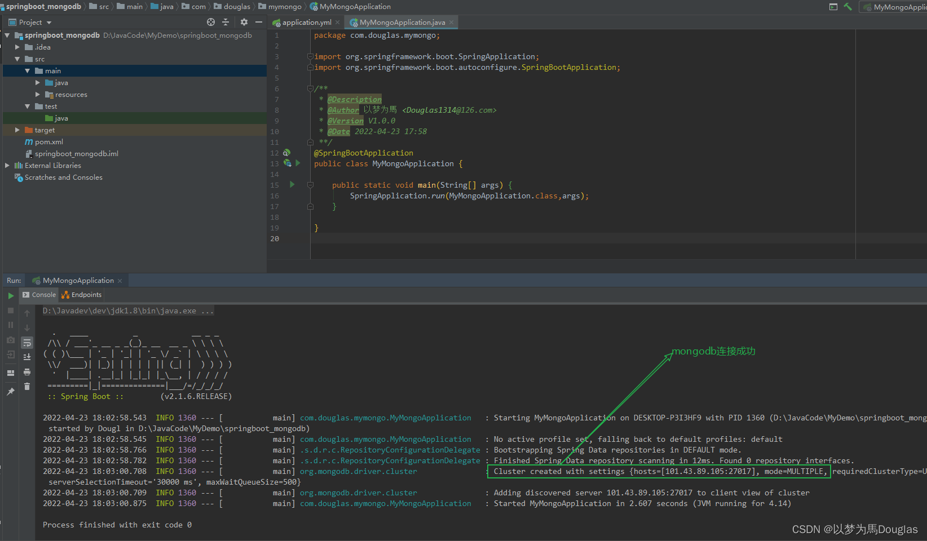Fold the import block at line 3

[x=310, y=56]
